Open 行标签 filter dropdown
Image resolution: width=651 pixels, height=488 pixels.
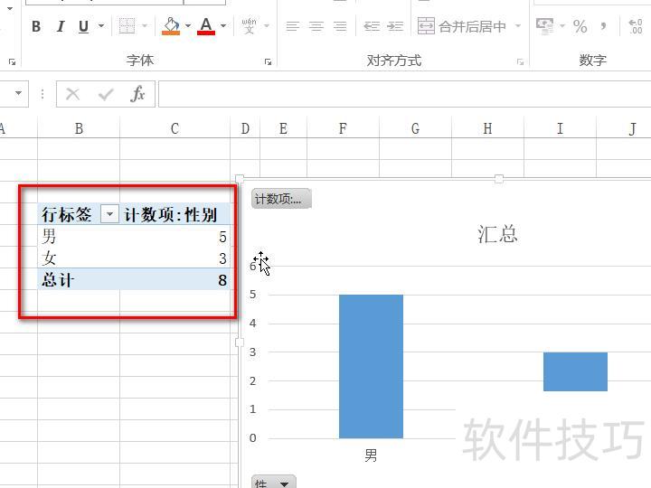(x=110, y=214)
